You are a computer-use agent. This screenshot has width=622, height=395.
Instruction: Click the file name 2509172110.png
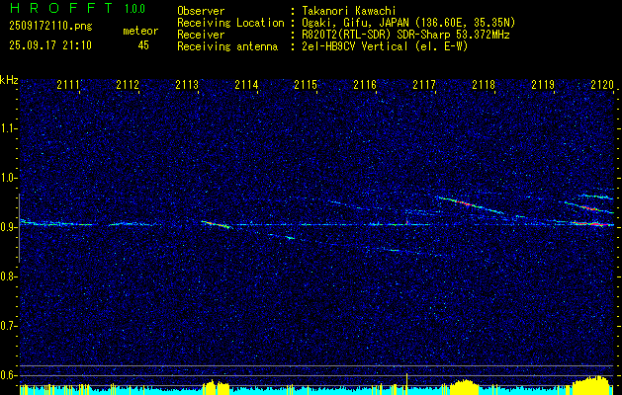click(50, 26)
